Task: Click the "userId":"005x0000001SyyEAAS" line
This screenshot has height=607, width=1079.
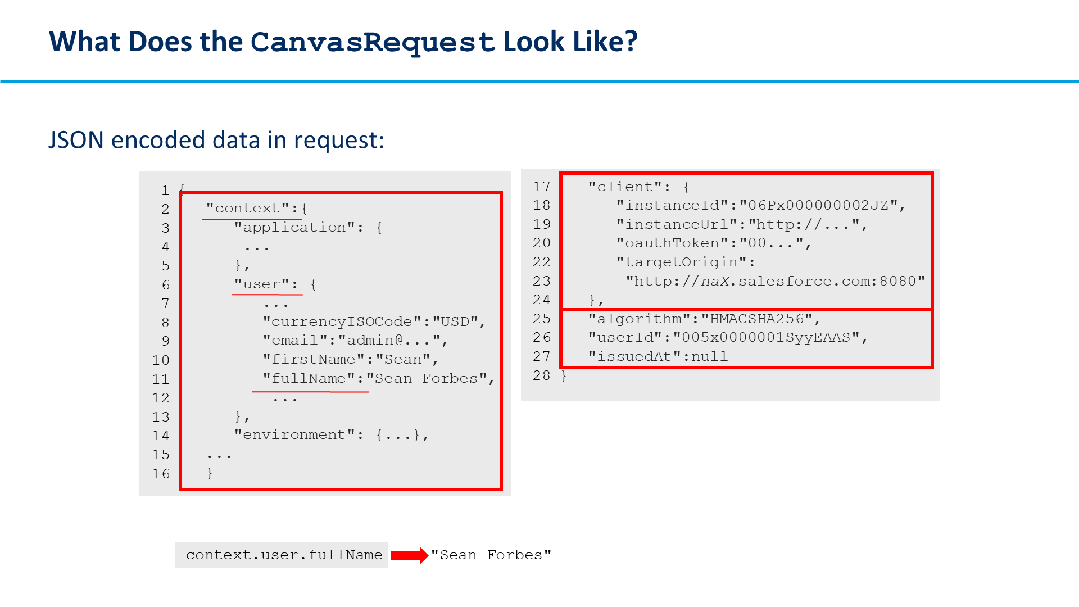Action: click(728, 338)
